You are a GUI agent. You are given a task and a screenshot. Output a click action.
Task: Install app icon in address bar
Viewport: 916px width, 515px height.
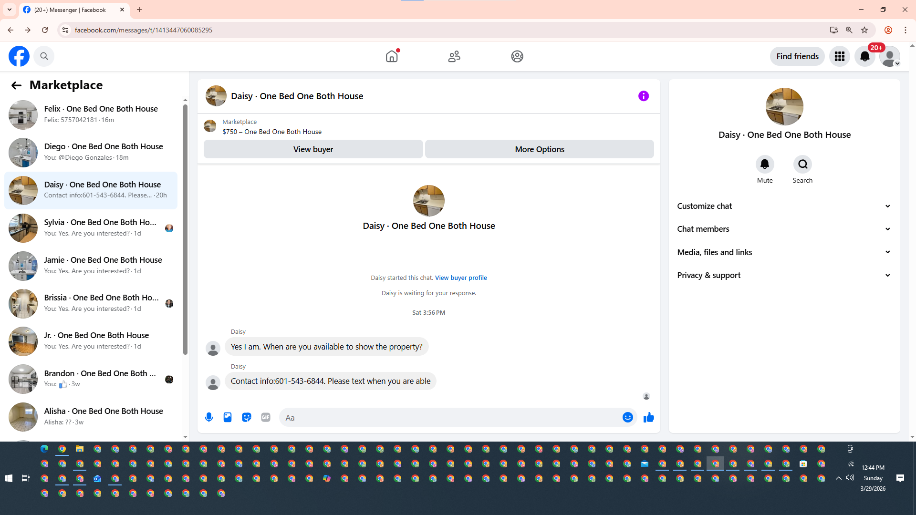[833, 30]
